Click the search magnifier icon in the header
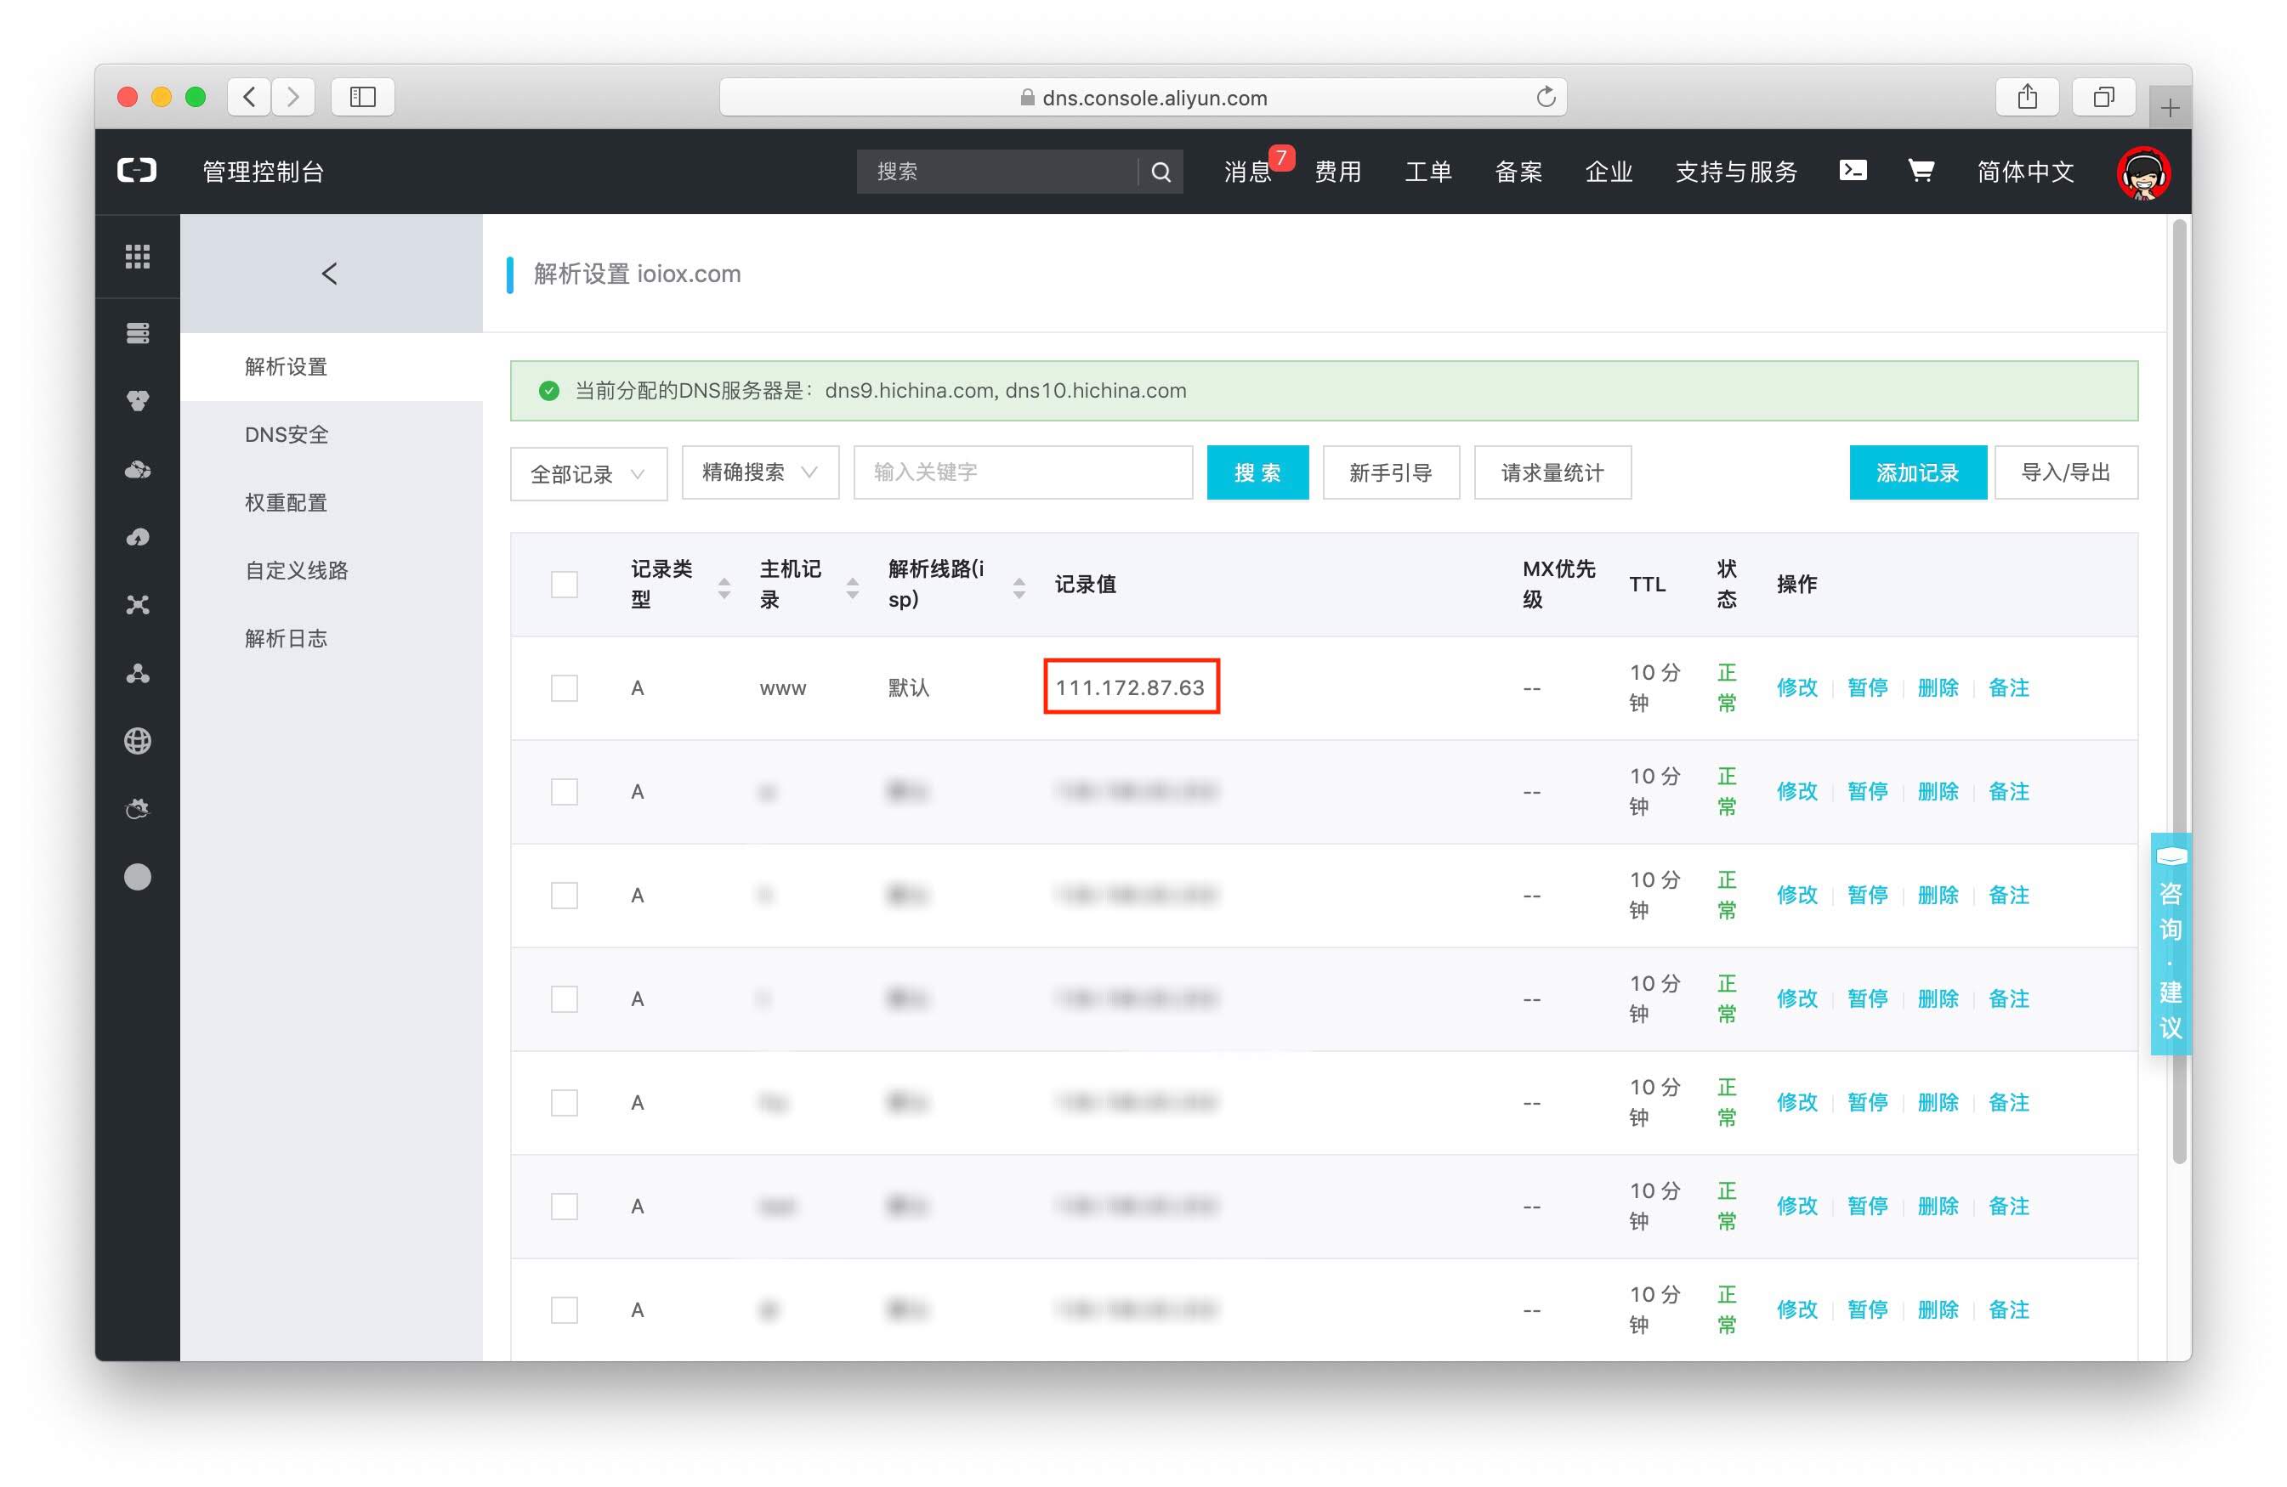Image resolution: width=2287 pixels, height=1487 pixels. (x=1161, y=172)
